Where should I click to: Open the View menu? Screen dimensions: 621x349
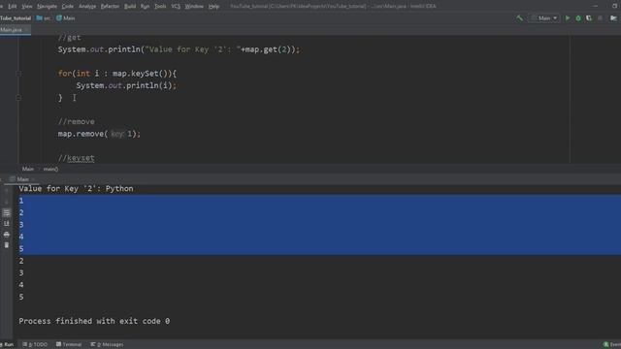tap(27, 7)
